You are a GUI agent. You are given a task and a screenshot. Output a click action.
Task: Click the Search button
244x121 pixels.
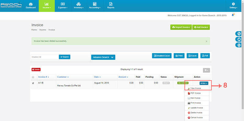point(65,57)
